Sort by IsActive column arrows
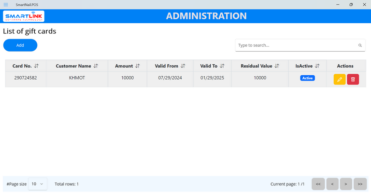This screenshot has width=371, height=194. point(317,66)
